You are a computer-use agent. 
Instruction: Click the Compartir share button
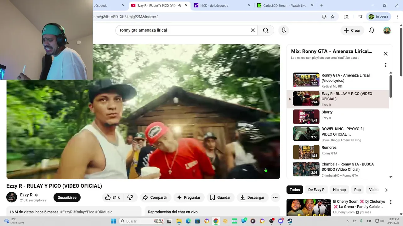click(x=155, y=197)
